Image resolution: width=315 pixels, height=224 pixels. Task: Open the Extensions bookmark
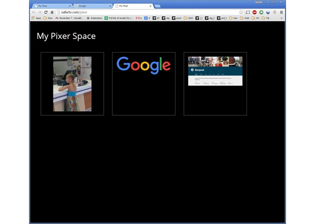[x=94, y=18]
